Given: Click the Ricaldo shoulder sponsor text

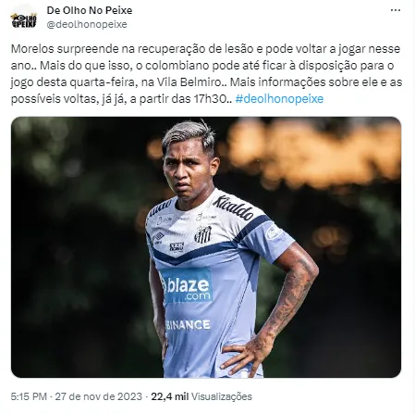Looking at the screenshot, I should pos(233,207).
